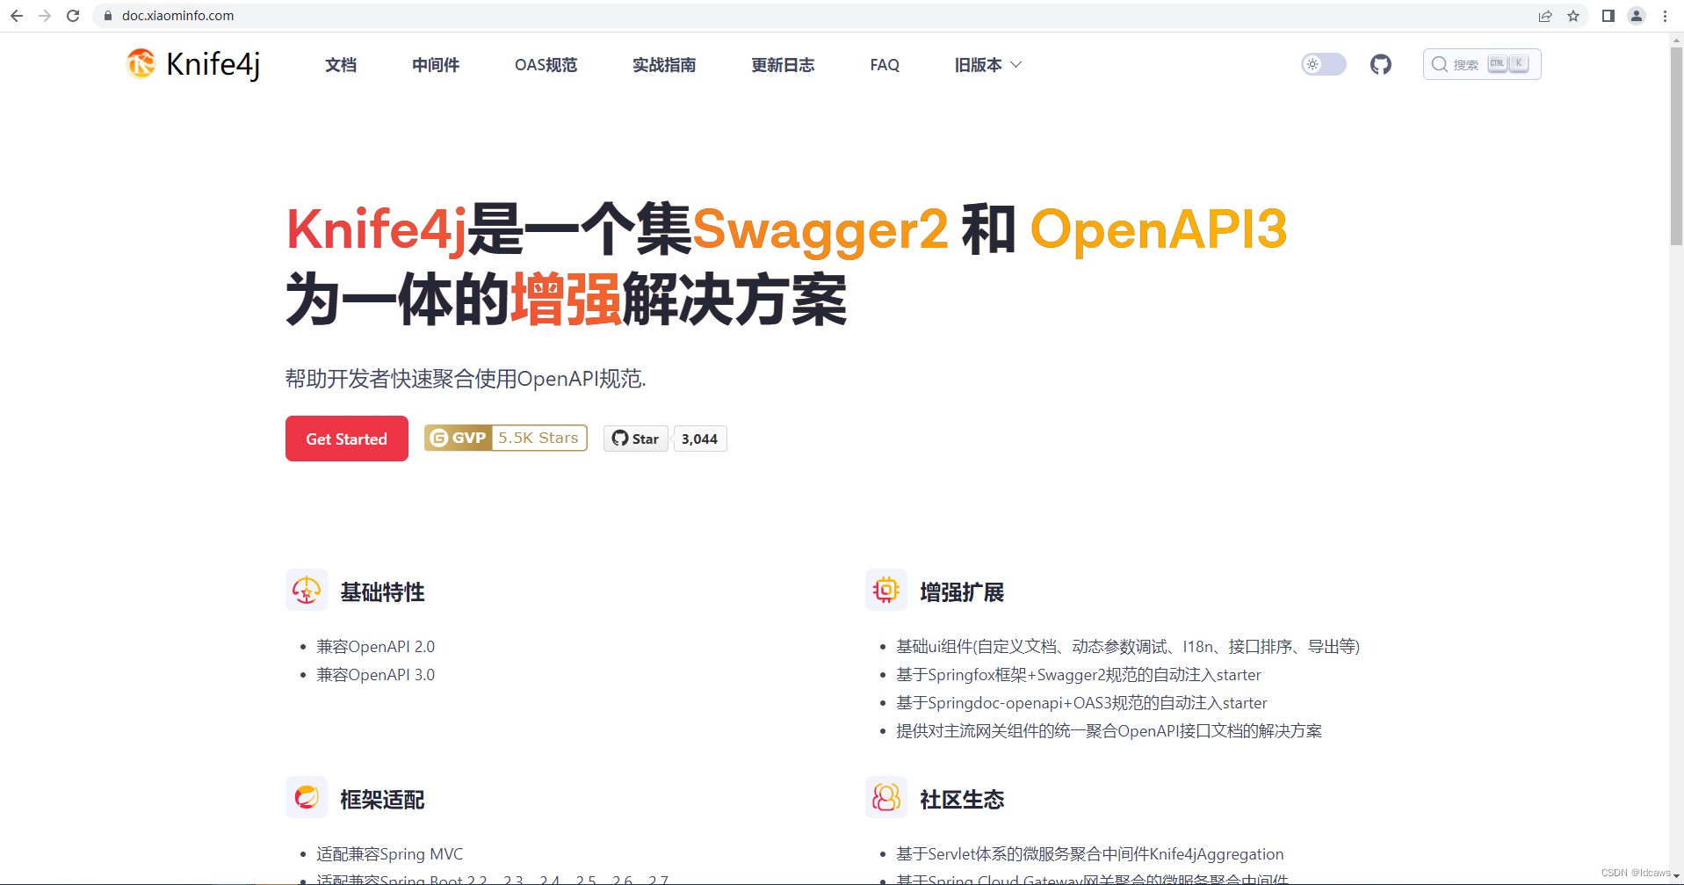Viewport: 1684px width, 885px height.
Task: Click the GitHub Star button
Action: point(636,439)
